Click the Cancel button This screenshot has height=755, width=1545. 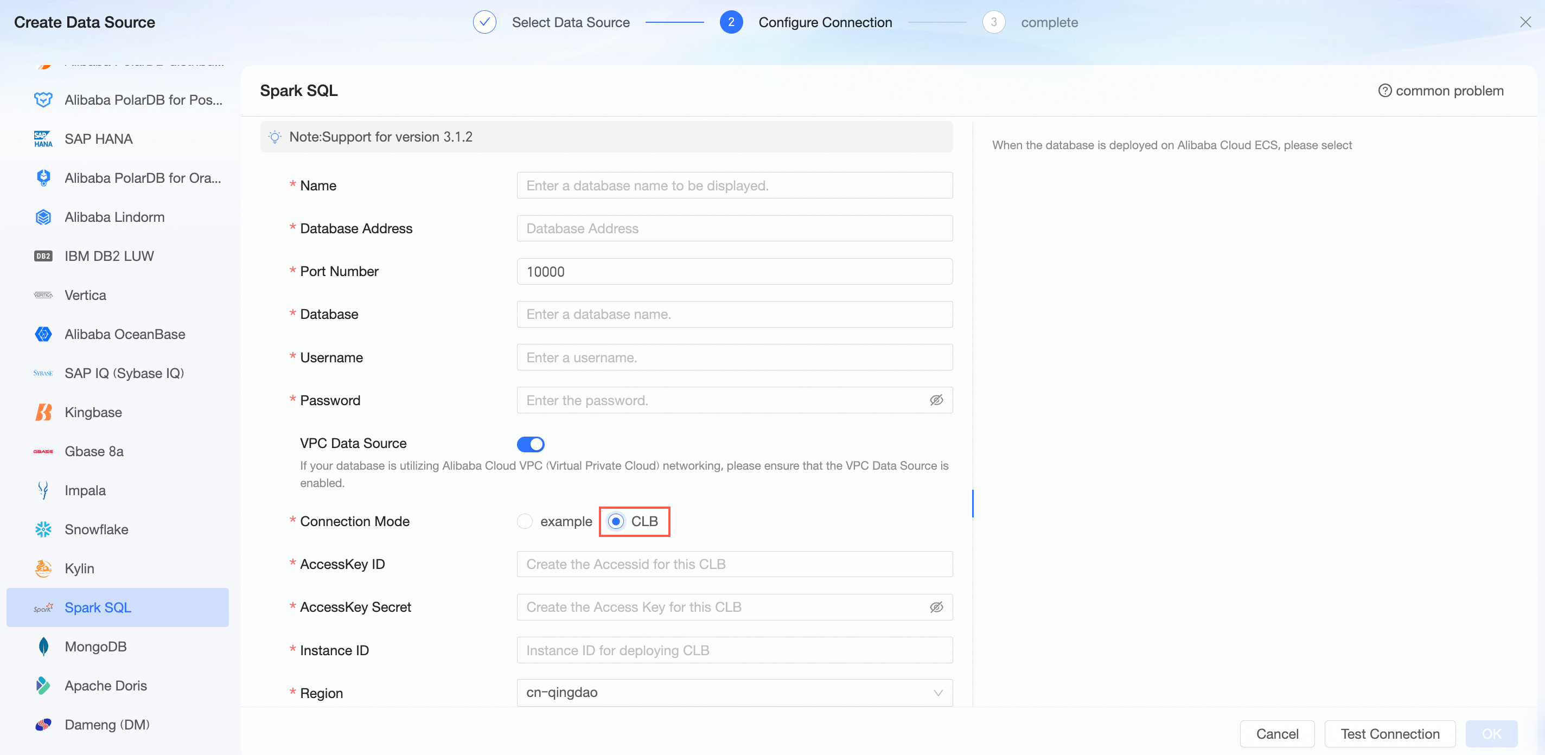[1277, 733]
